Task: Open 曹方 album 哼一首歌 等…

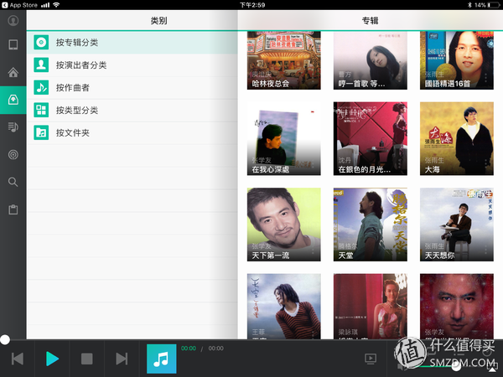Action: pos(371,60)
